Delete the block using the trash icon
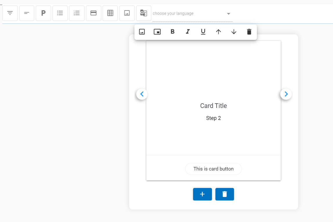This screenshot has width=333, height=222. [249, 32]
